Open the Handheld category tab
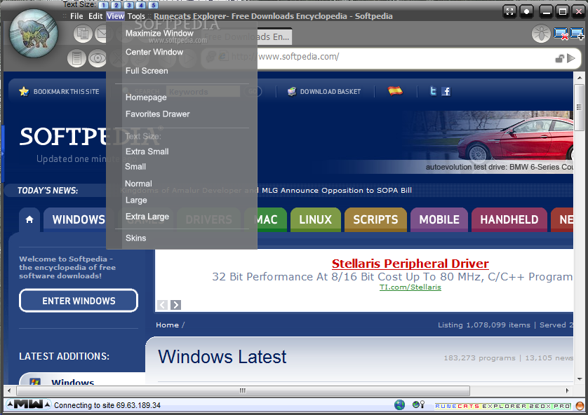Screen dimensions: 588x415 click(x=509, y=219)
